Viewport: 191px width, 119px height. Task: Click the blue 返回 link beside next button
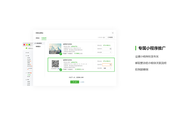click(82, 82)
